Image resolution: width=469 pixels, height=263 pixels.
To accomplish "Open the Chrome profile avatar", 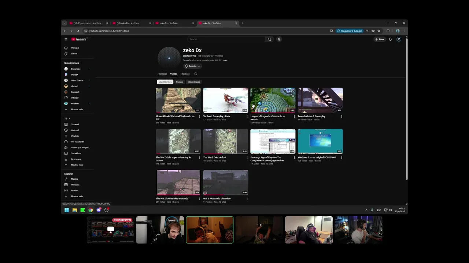I will point(398,31).
